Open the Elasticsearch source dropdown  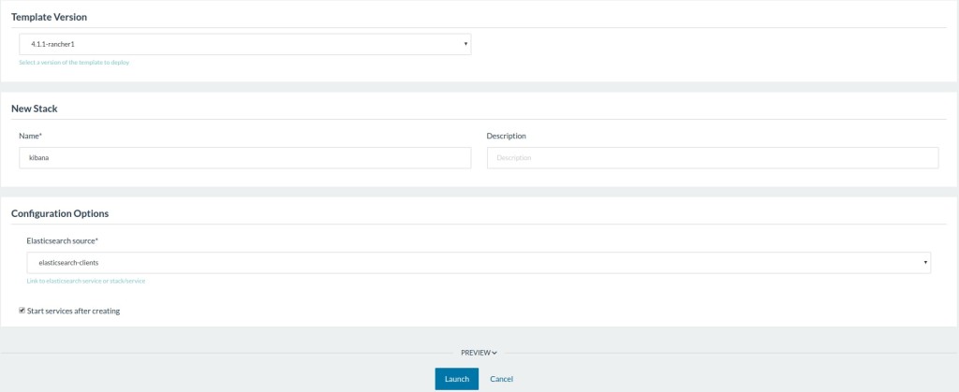coord(478,263)
